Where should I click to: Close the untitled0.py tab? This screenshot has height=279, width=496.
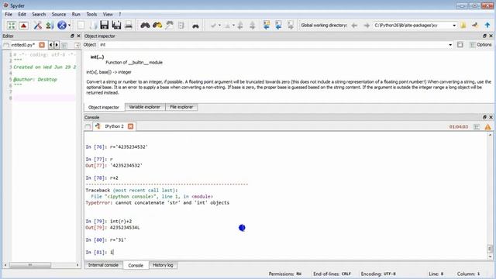click(42, 45)
